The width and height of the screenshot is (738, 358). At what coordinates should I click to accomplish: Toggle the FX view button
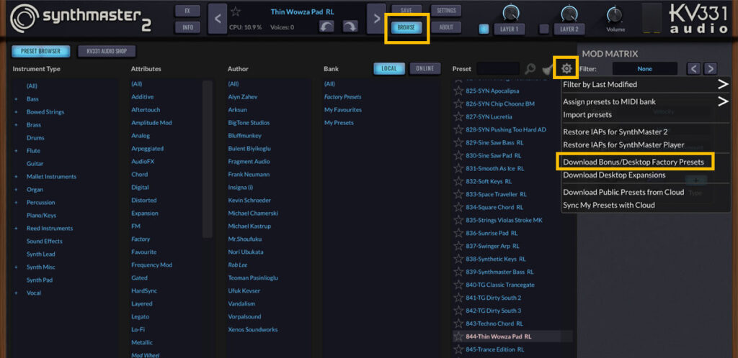pyautogui.click(x=187, y=11)
